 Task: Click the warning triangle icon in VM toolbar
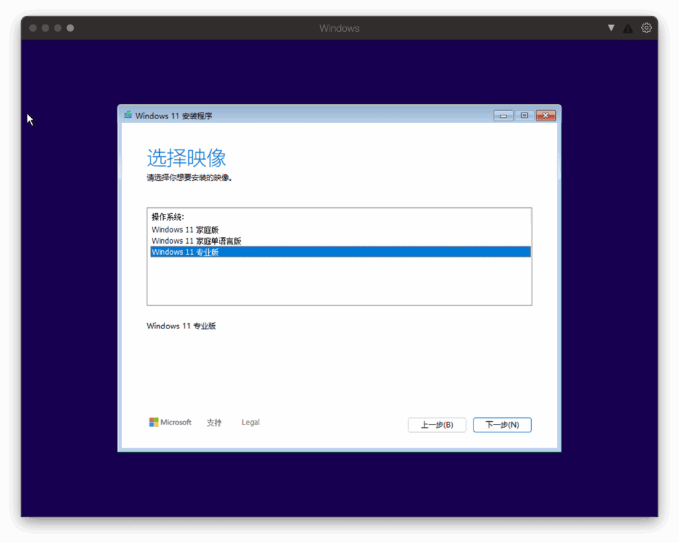(x=628, y=28)
